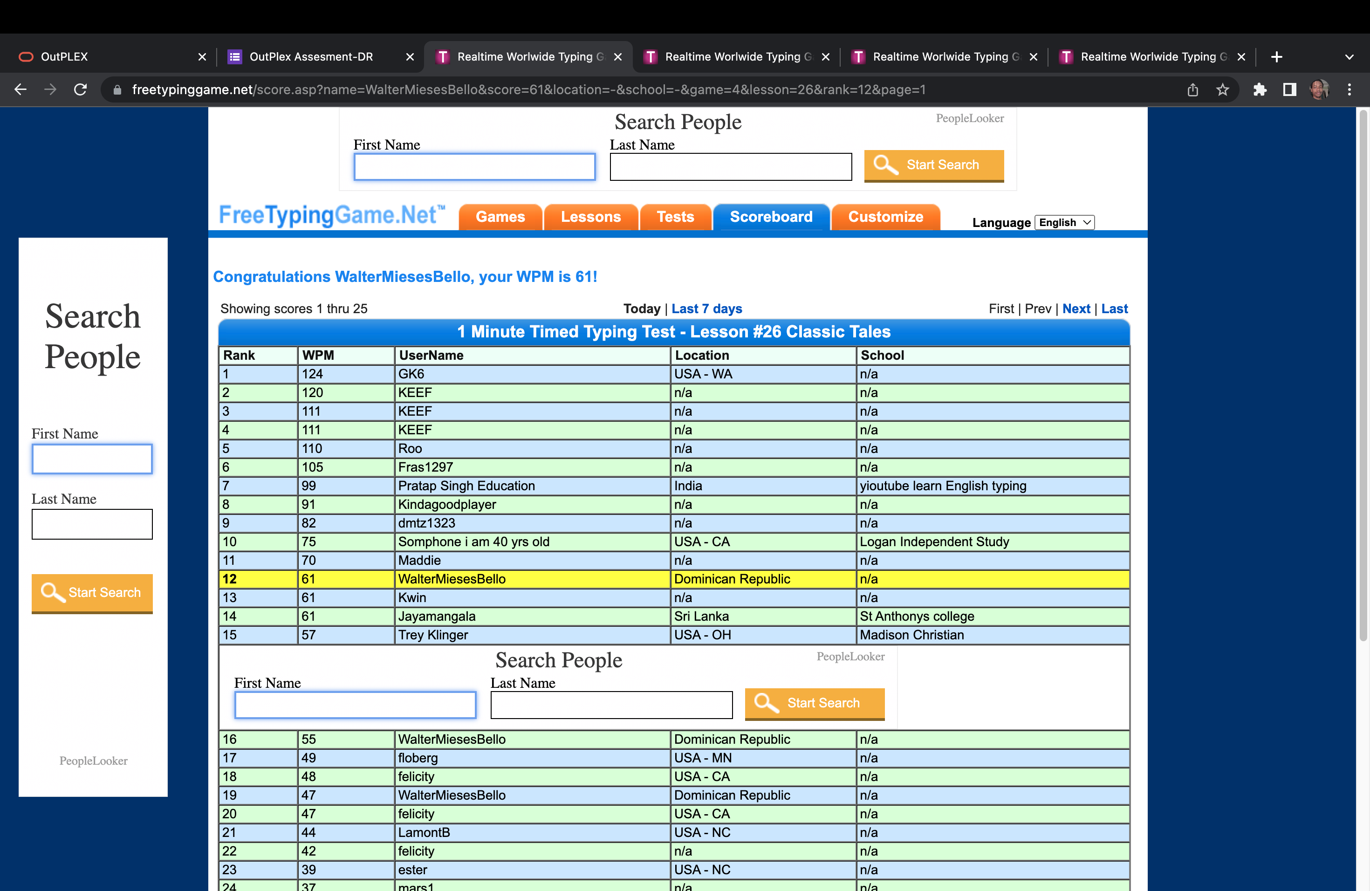Click the user profile avatar
The image size is (1370, 891).
(x=1319, y=90)
